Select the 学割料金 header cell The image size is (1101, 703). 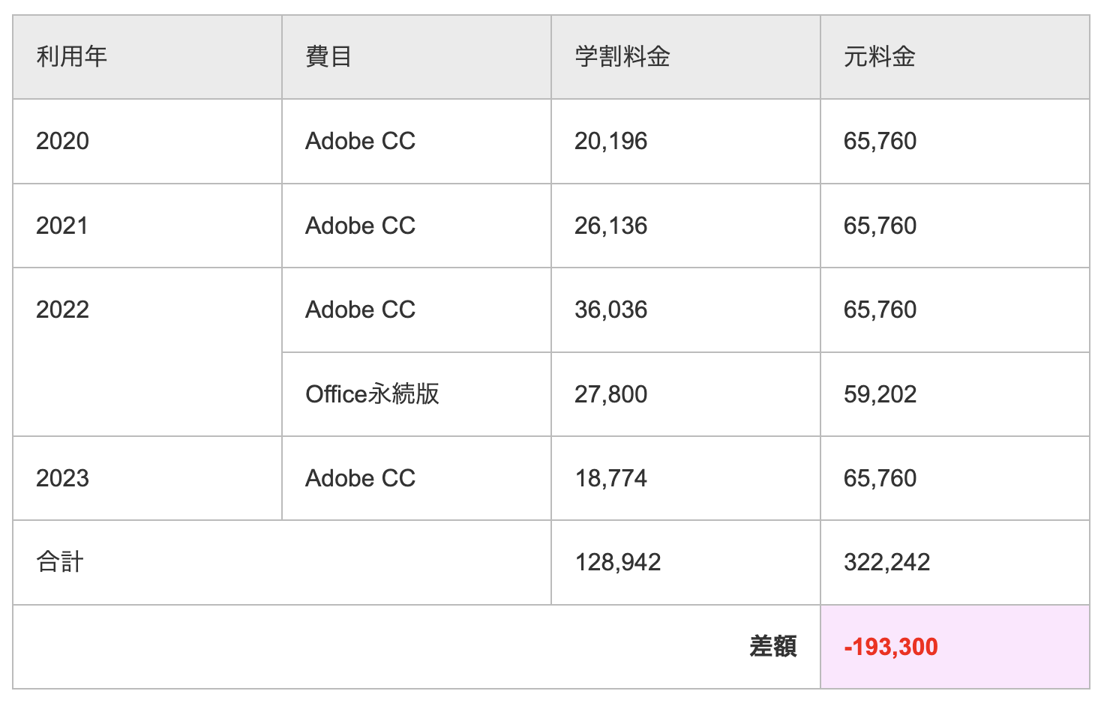622,57
